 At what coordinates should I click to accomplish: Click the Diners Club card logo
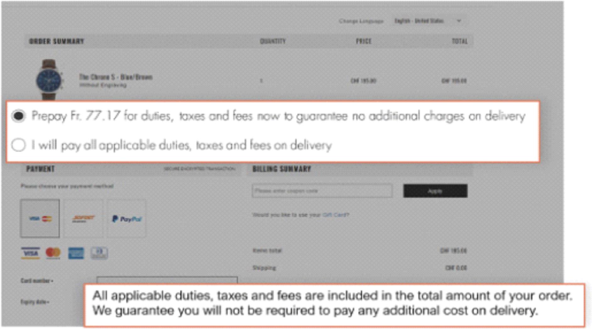tap(99, 253)
